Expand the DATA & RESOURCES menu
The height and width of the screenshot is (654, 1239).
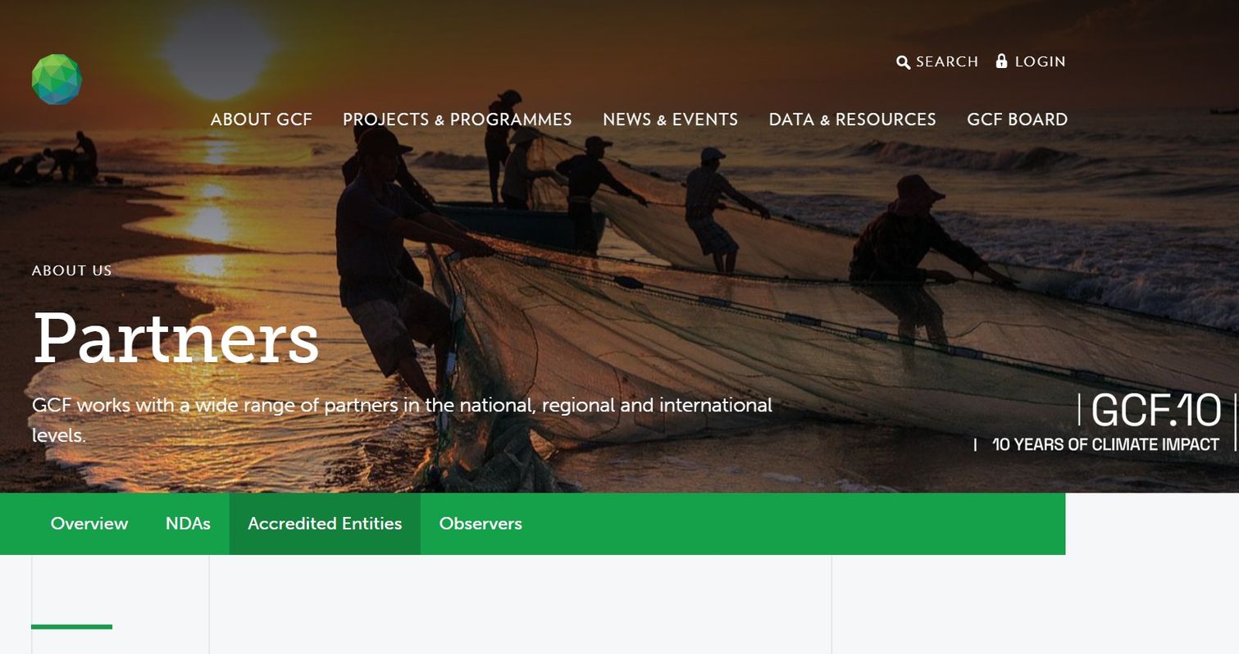(852, 120)
